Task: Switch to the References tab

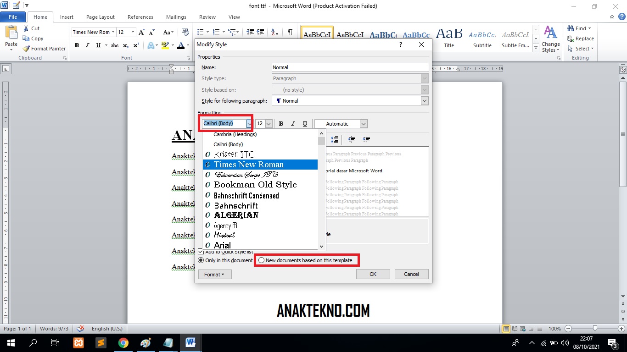Action: click(140, 17)
